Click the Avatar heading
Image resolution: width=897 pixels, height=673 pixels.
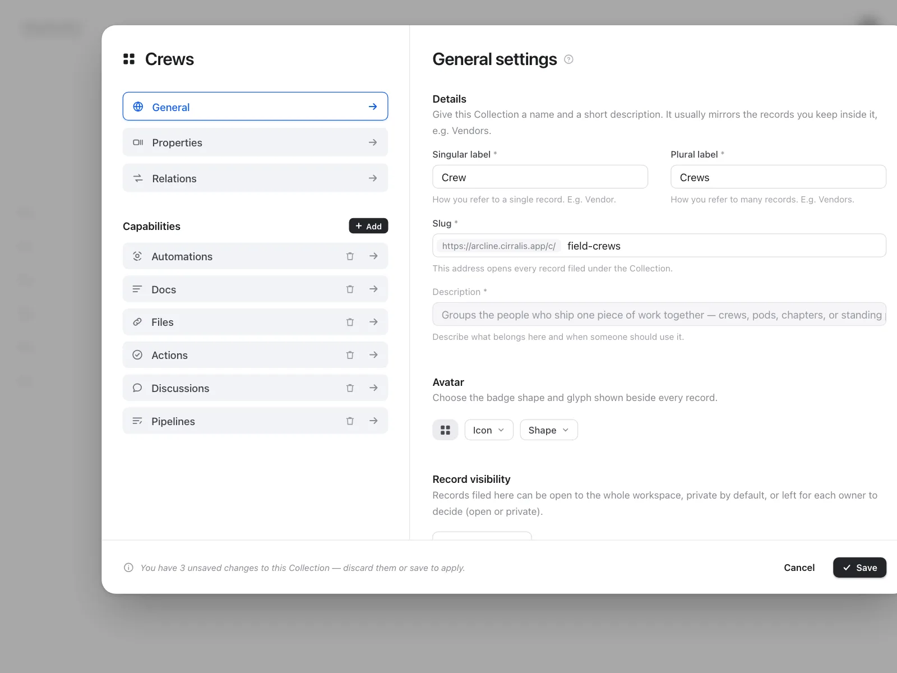(x=449, y=382)
